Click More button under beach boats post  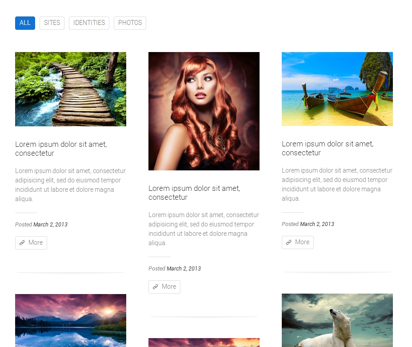pyautogui.click(x=298, y=242)
